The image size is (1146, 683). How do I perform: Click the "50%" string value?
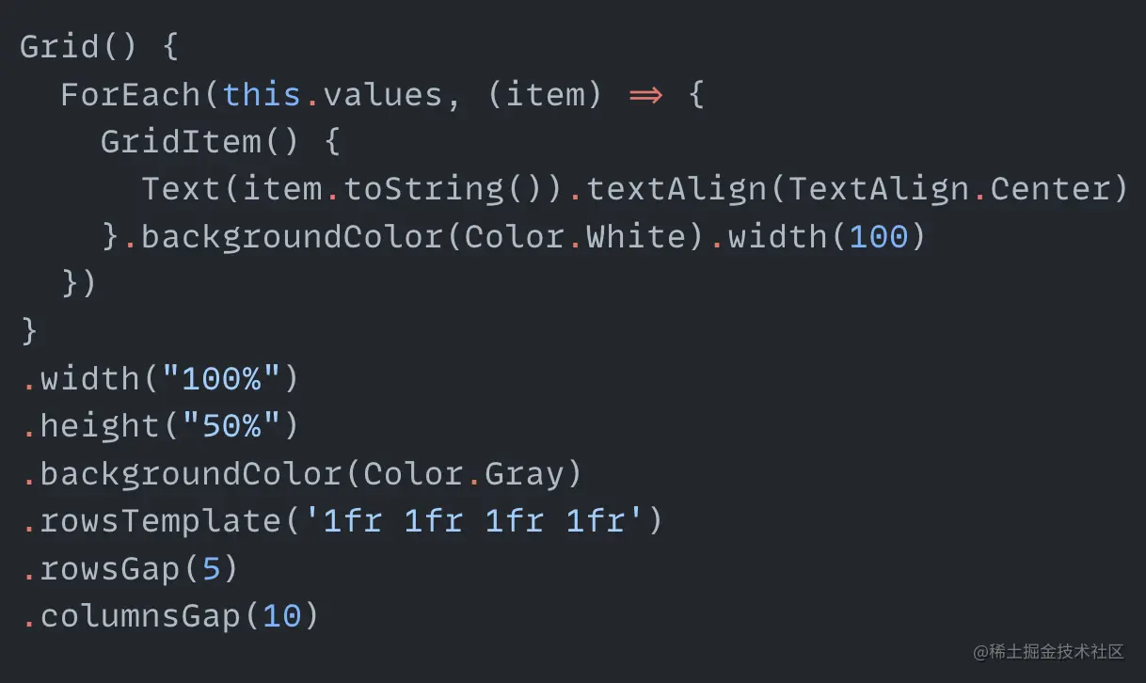221,425
